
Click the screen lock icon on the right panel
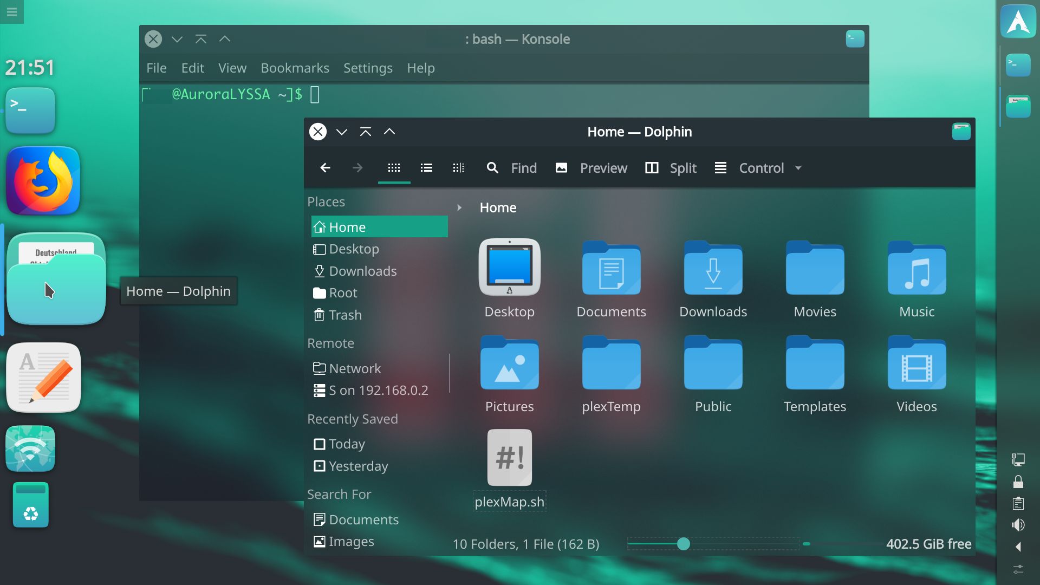tap(1019, 481)
